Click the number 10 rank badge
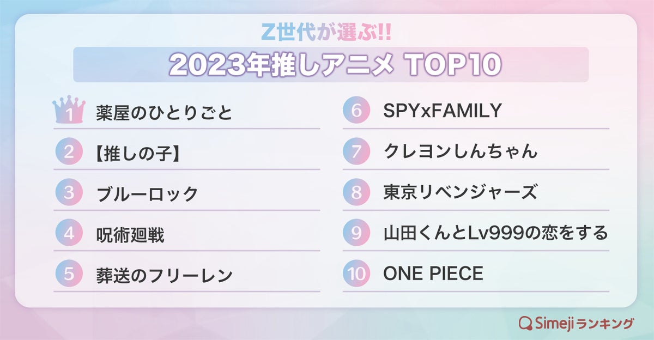Image resolution: width=654 pixels, height=340 pixels. click(356, 274)
